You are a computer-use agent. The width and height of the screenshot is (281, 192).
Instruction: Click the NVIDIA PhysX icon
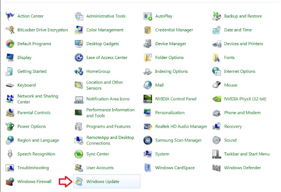pos(217,99)
